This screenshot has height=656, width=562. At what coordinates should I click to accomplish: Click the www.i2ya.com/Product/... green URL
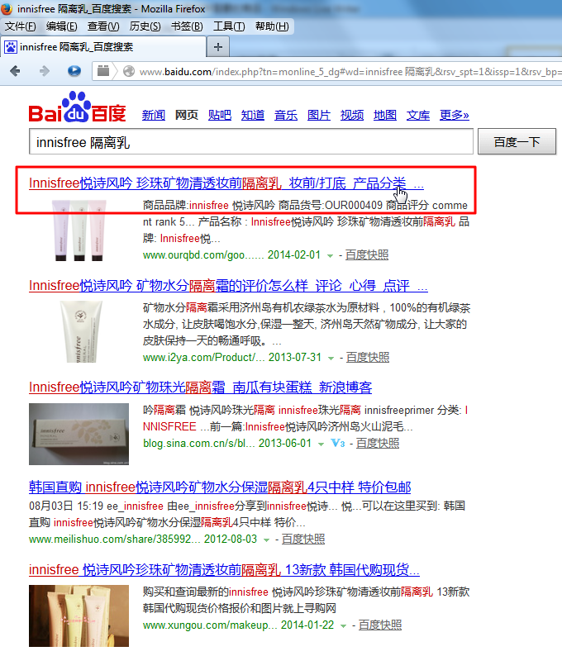point(204,357)
